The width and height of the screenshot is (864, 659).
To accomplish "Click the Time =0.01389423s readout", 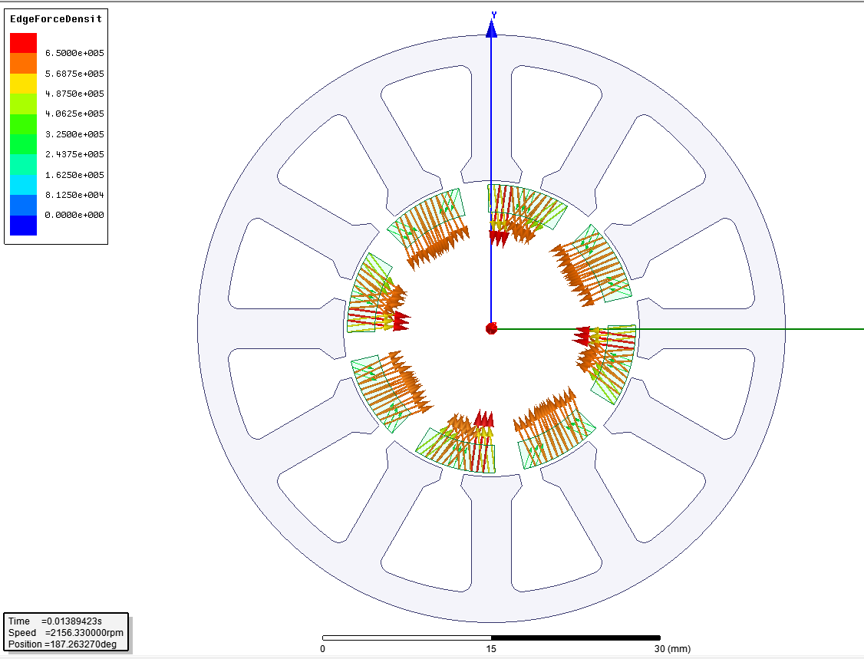I will [55, 621].
